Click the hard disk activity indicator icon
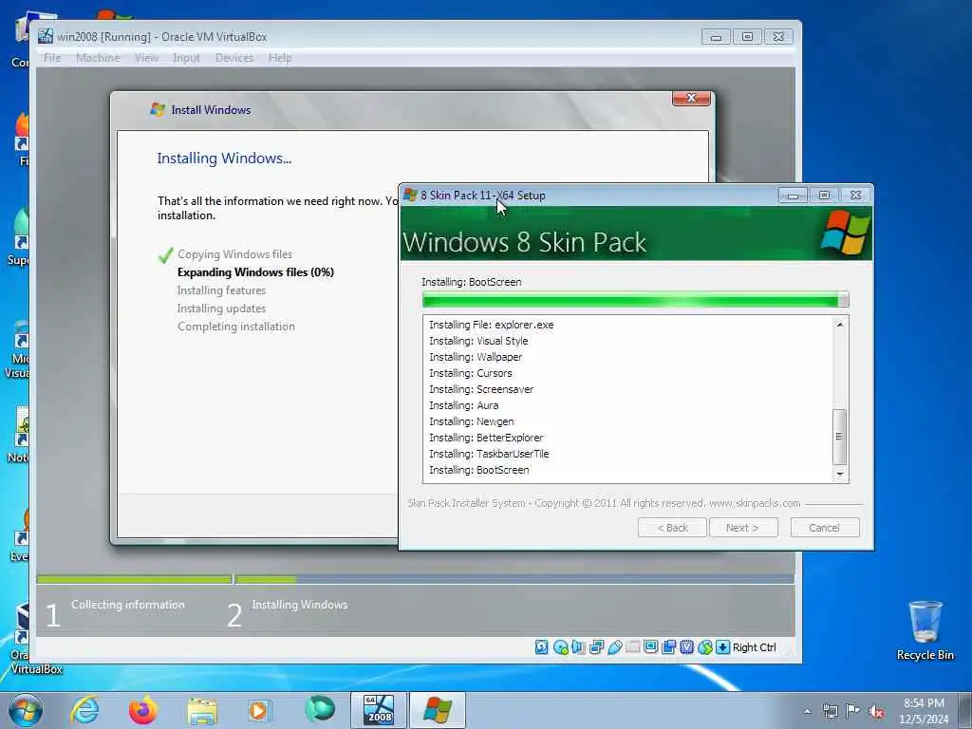Viewport: 972px width, 729px height. [542, 647]
